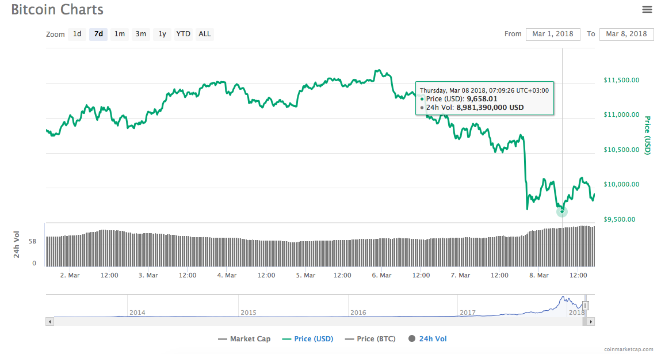The height and width of the screenshot is (354, 661).
Task: Click the navigator scrollbar track
Action: (318, 322)
